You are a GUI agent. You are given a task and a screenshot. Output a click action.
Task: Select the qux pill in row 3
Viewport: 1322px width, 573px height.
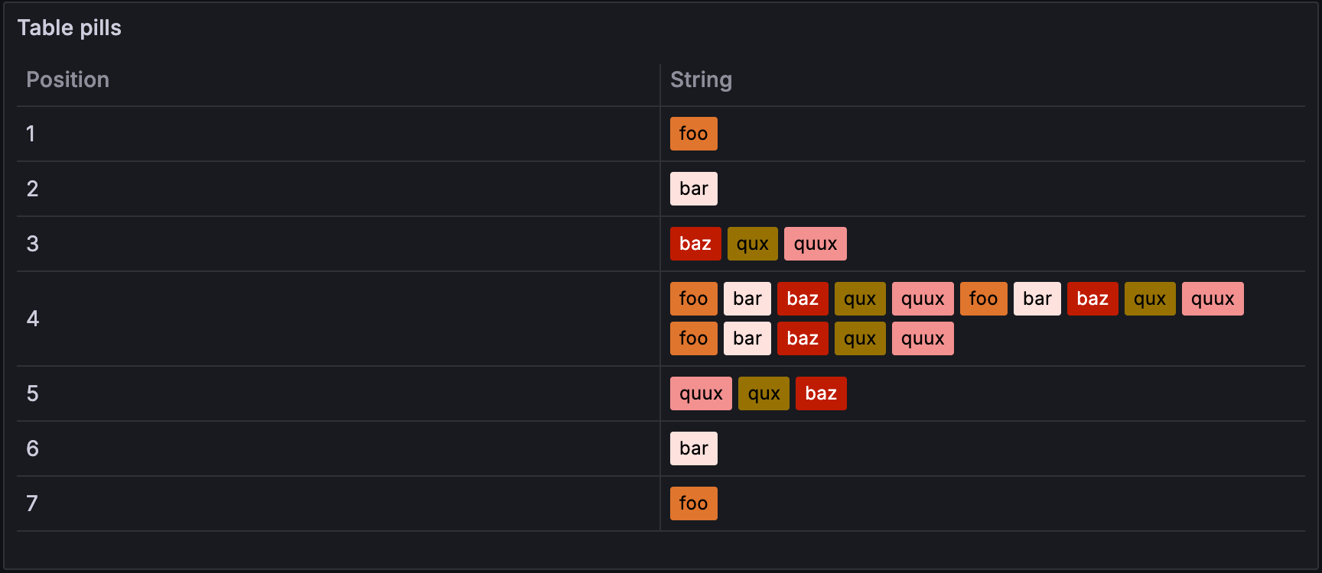click(x=752, y=244)
